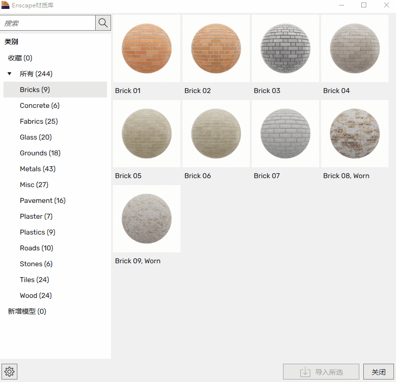Screen dimensions: 396x382
Task: Pick the Brick 09, Worn material
Action: point(147,219)
